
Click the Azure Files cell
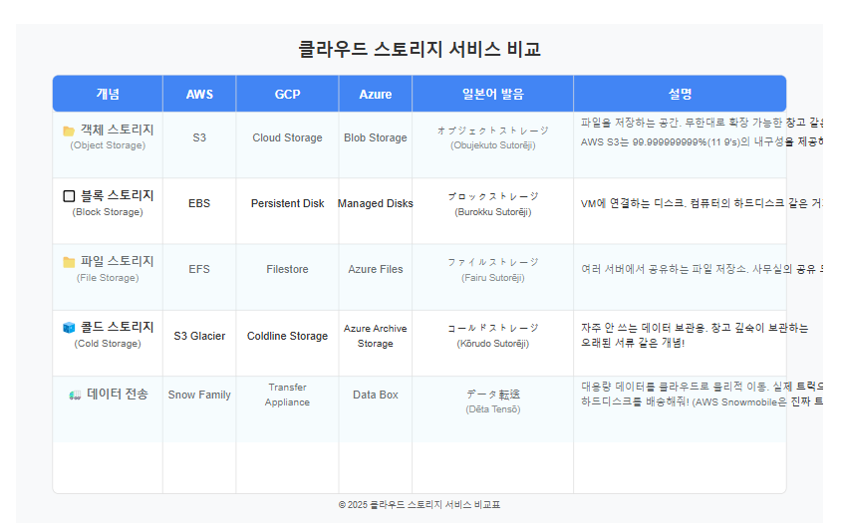coord(376,269)
